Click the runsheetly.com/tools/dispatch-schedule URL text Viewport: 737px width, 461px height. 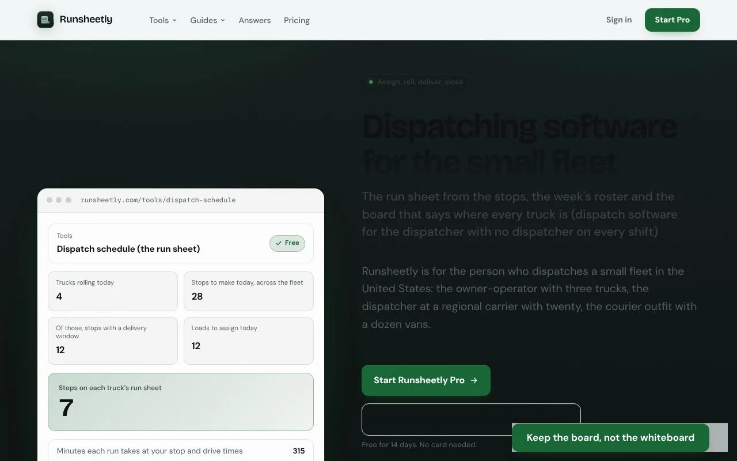pyautogui.click(x=158, y=200)
